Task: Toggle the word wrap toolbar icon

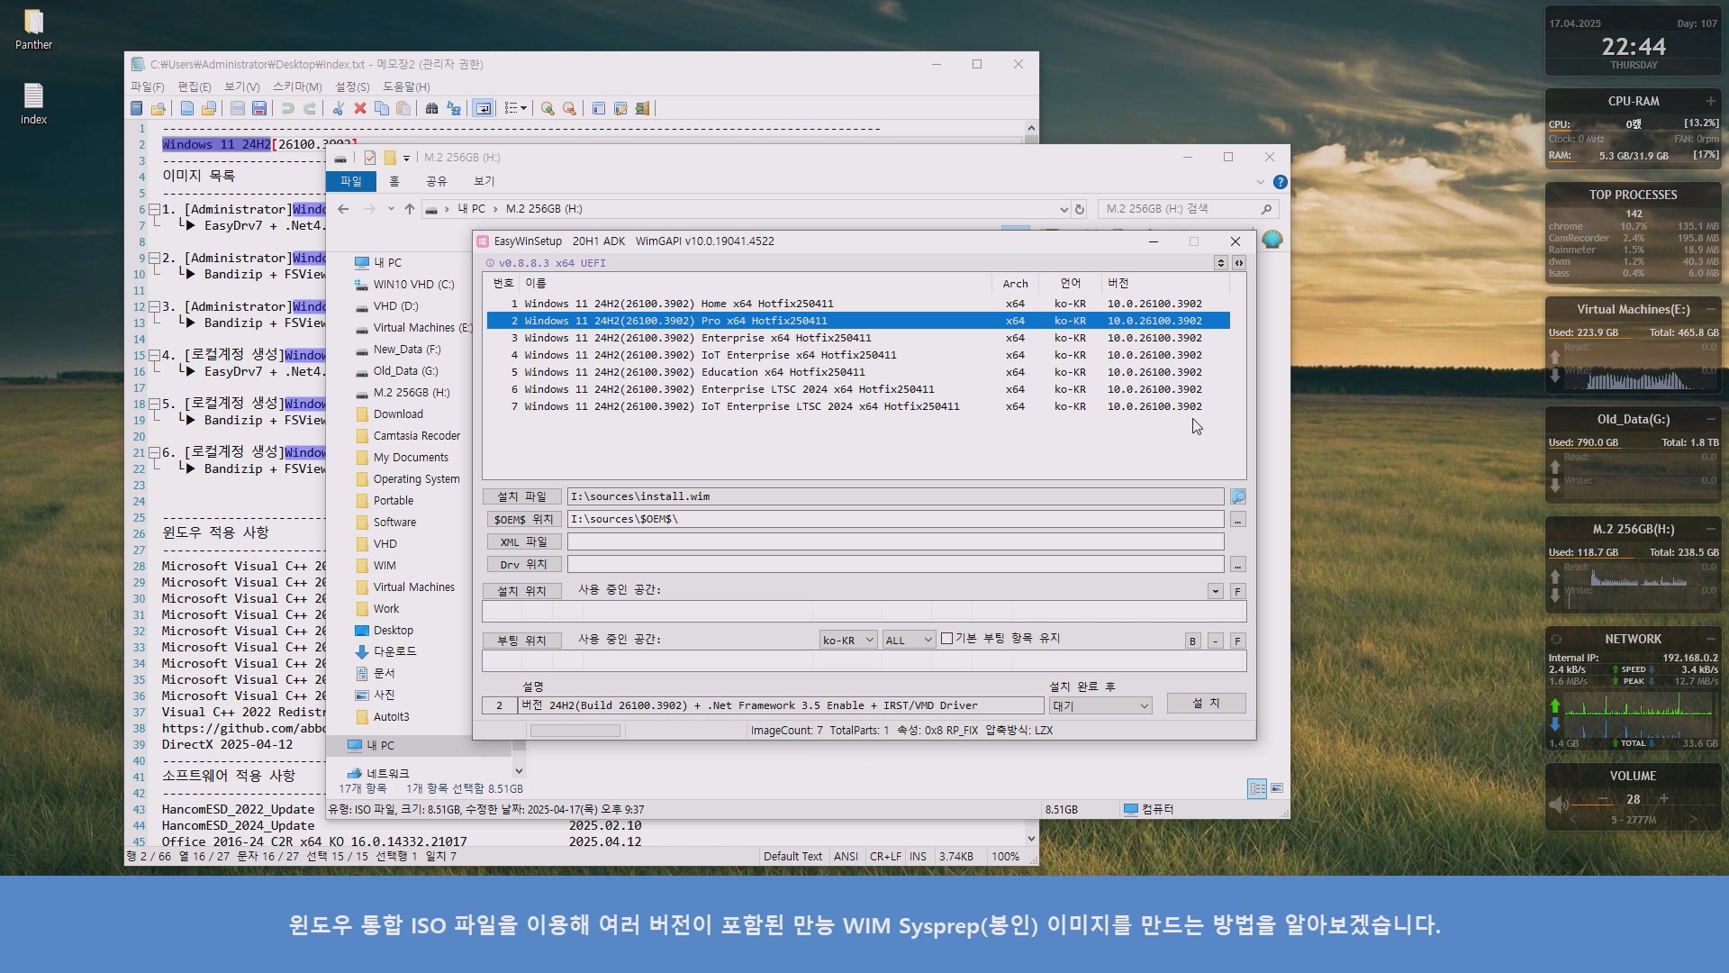Action: pos(484,108)
